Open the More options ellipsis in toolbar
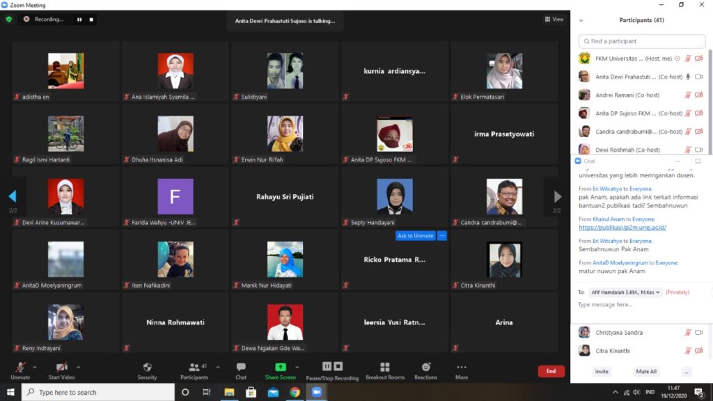713x401 pixels. [462, 368]
